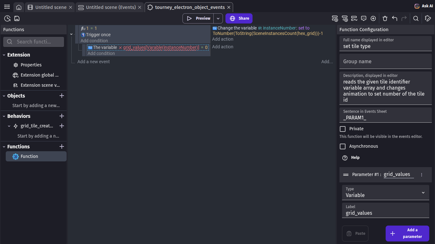Click the undo arrow icon
Viewport: 435px width, 244px height.
[395, 18]
